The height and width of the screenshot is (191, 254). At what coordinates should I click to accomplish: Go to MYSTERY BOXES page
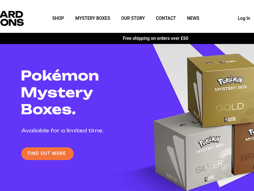pos(93,18)
